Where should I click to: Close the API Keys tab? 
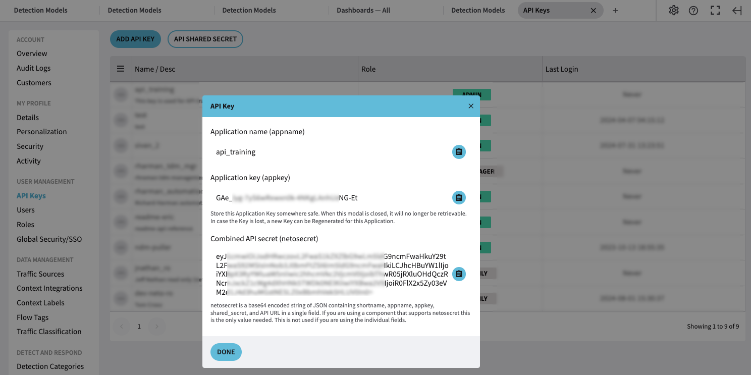[593, 11]
